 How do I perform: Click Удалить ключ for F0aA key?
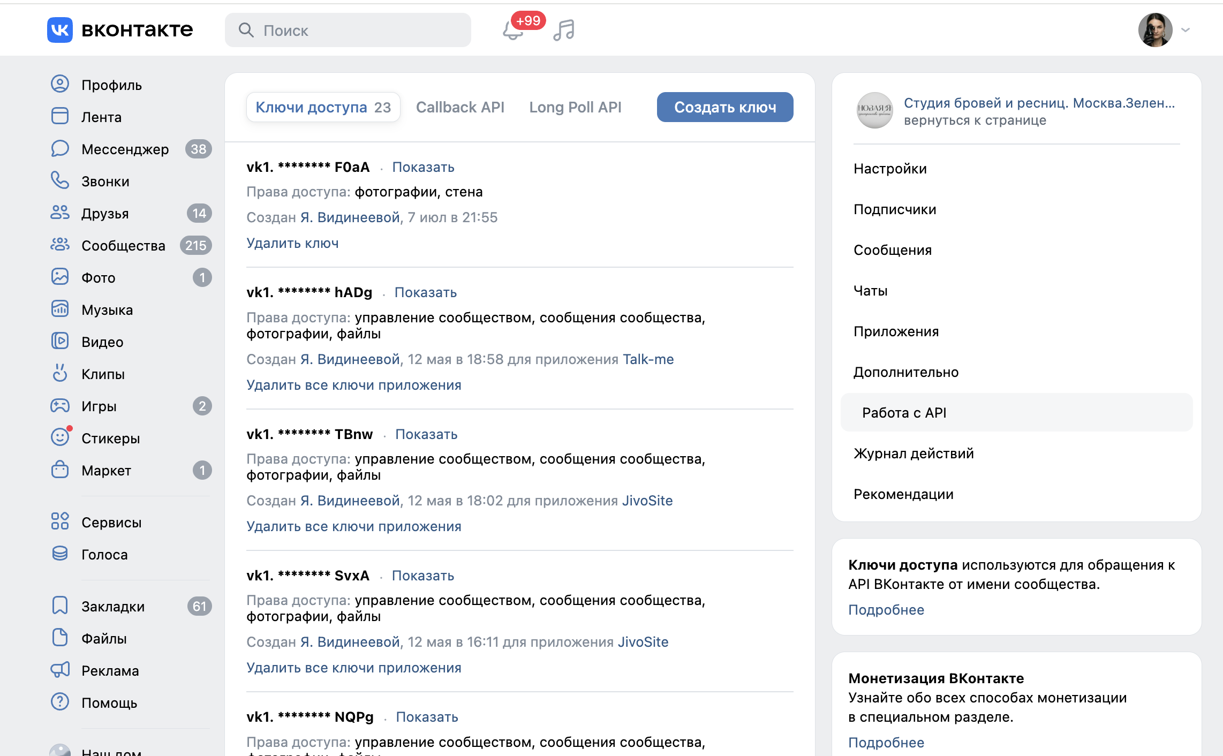pos(292,243)
